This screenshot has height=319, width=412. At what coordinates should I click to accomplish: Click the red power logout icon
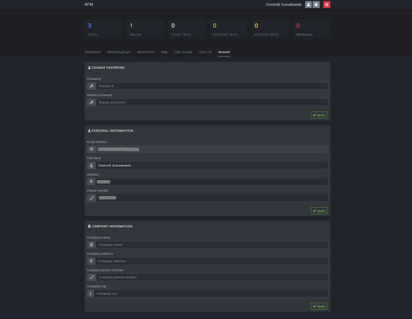(x=327, y=5)
